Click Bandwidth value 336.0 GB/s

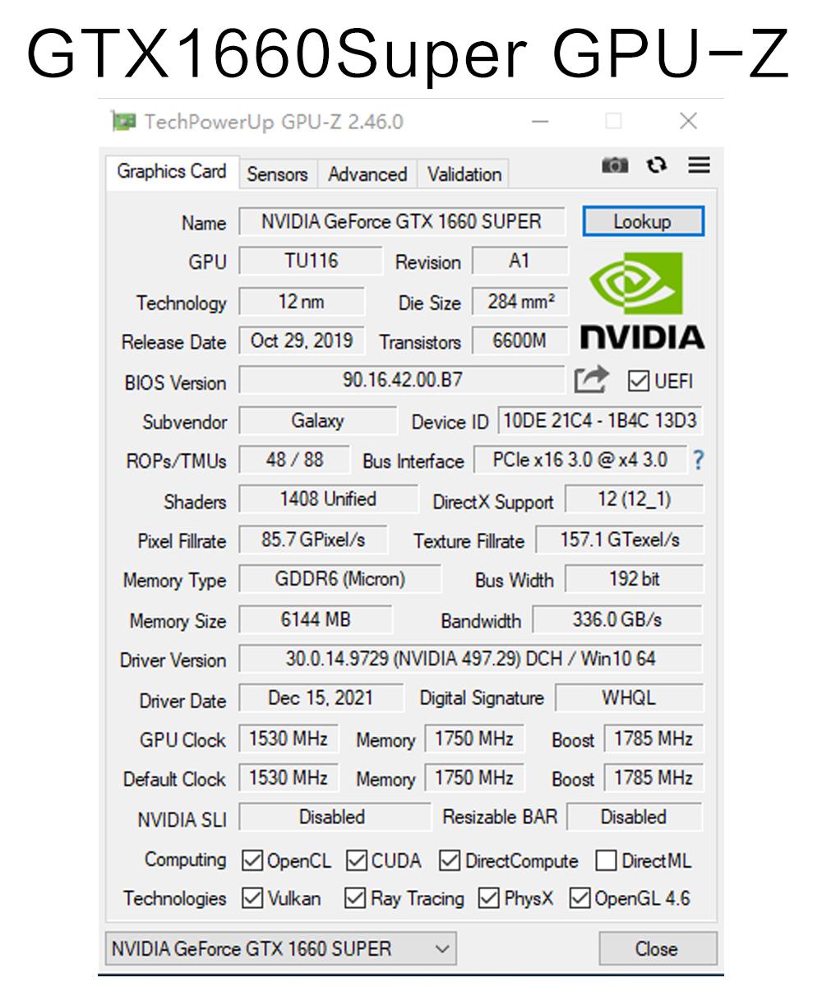[617, 619]
